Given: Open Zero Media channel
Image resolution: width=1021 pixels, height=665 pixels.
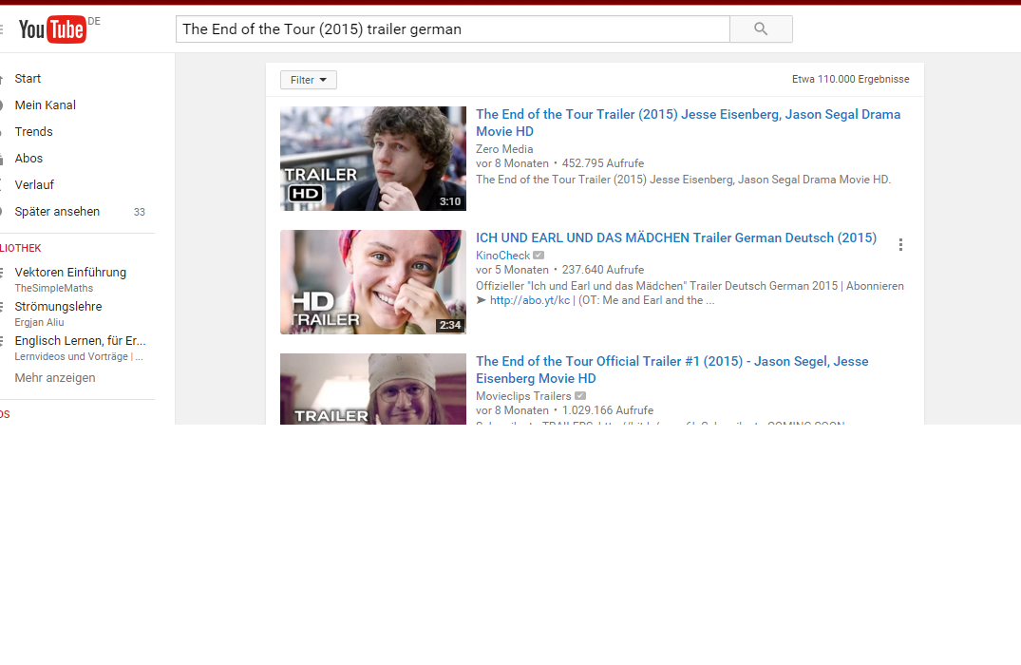Looking at the screenshot, I should pos(504,149).
